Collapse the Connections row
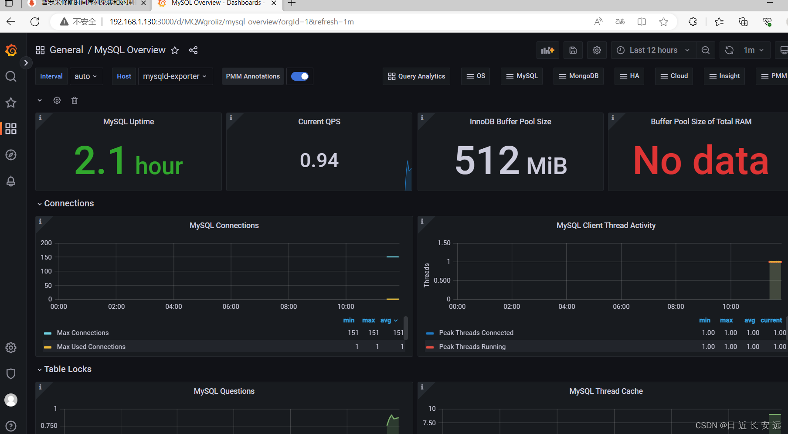This screenshot has height=434, width=788. click(x=65, y=203)
